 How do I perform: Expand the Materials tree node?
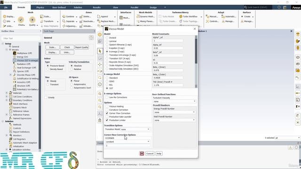7,93
